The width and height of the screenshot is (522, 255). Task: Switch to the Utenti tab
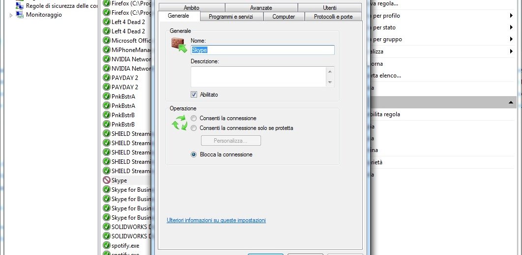[x=330, y=8]
